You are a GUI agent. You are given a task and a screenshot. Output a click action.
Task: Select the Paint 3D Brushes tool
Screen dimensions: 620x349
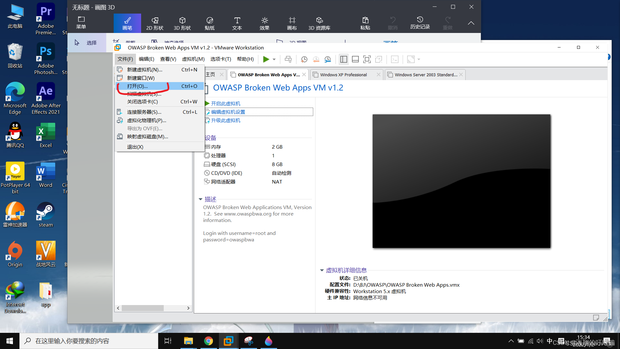127,23
